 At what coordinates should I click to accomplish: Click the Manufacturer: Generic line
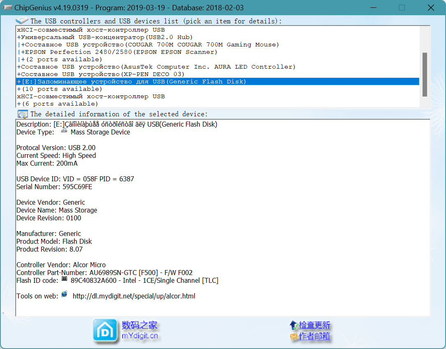click(49, 233)
